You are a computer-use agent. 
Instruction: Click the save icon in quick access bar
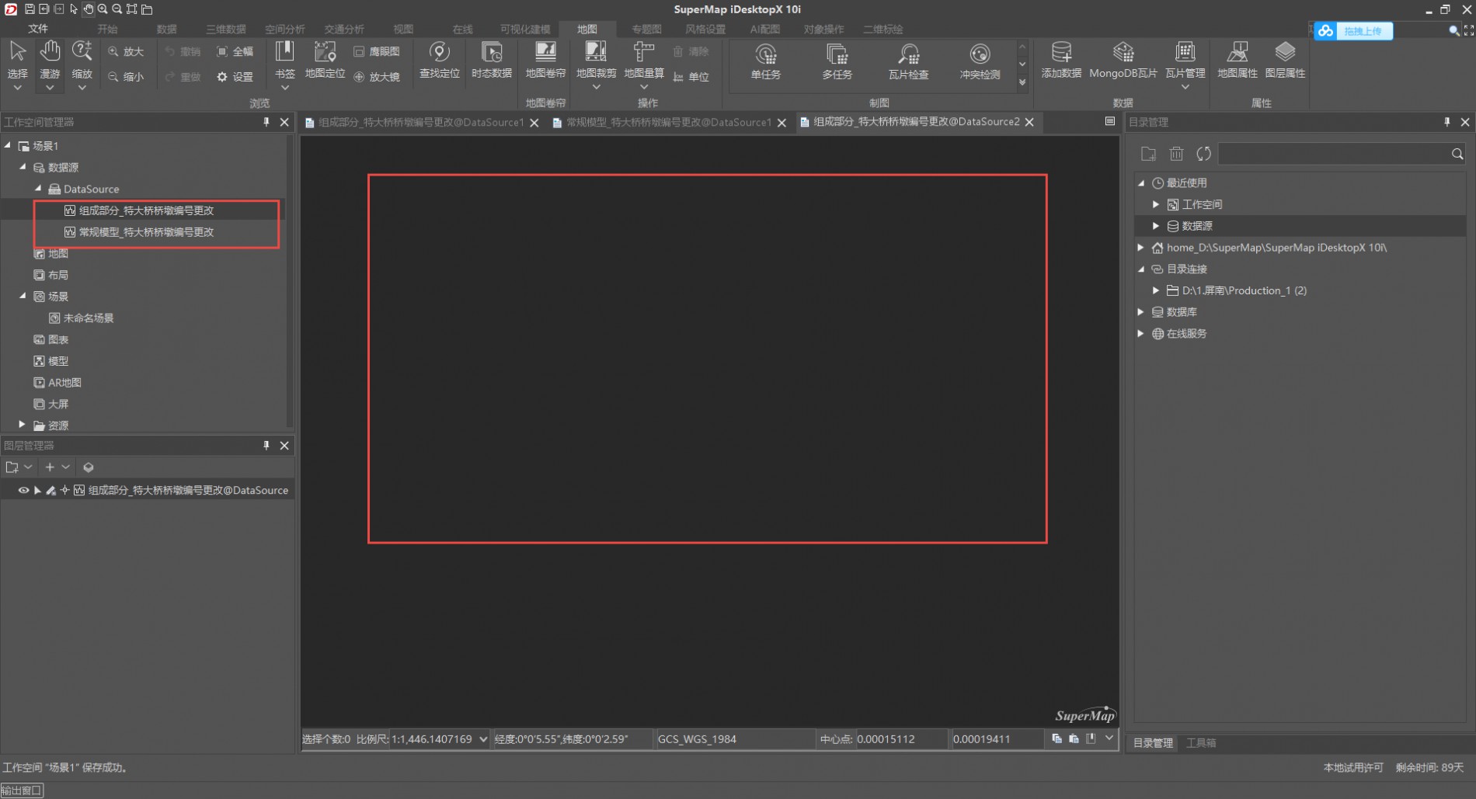pyautogui.click(x=30, y=9)
